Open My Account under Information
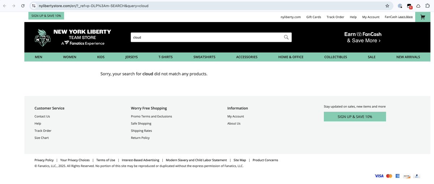The width and height of the screenshot is (434, 184). tap(236, 116)
